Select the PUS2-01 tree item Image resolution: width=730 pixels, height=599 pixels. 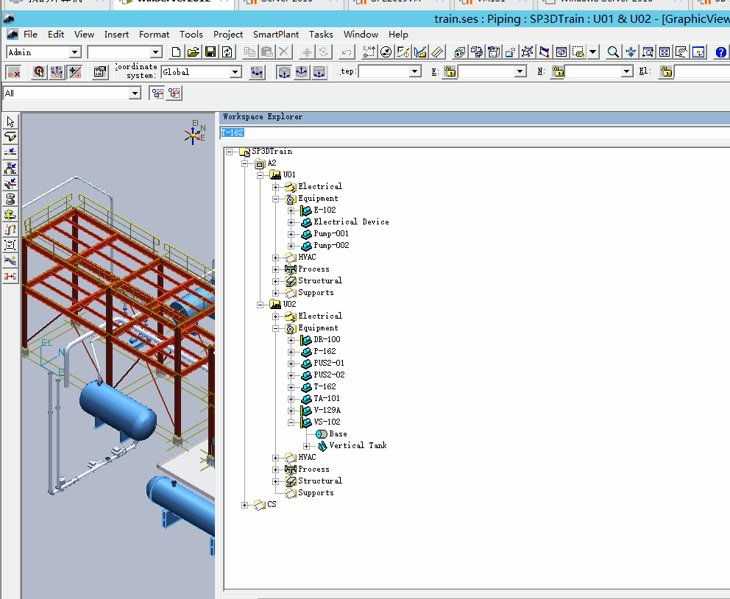329,363
